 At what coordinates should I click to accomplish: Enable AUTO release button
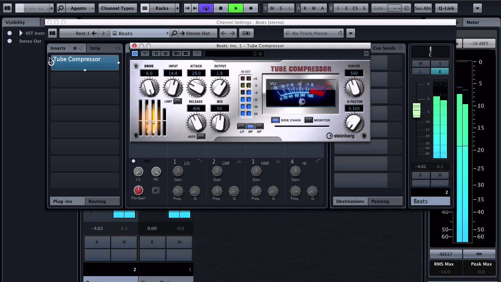coord(201,136)
